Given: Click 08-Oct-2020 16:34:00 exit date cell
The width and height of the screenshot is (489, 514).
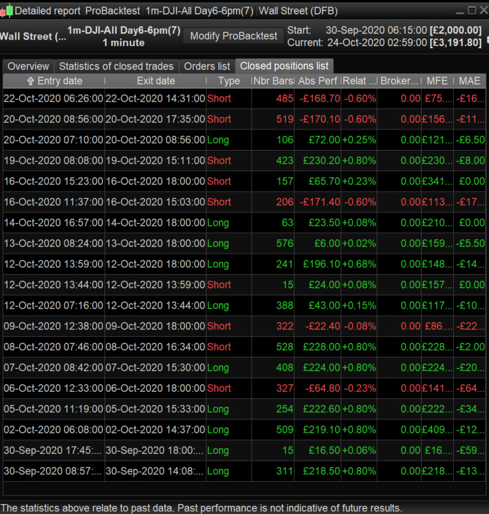Looking at the screenshot, I should coord(156,347).
